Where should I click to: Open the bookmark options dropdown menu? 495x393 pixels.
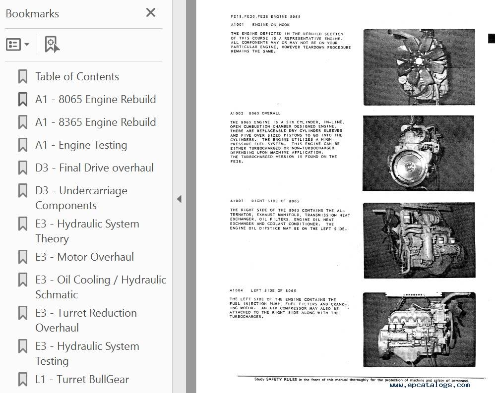point(18,45)
